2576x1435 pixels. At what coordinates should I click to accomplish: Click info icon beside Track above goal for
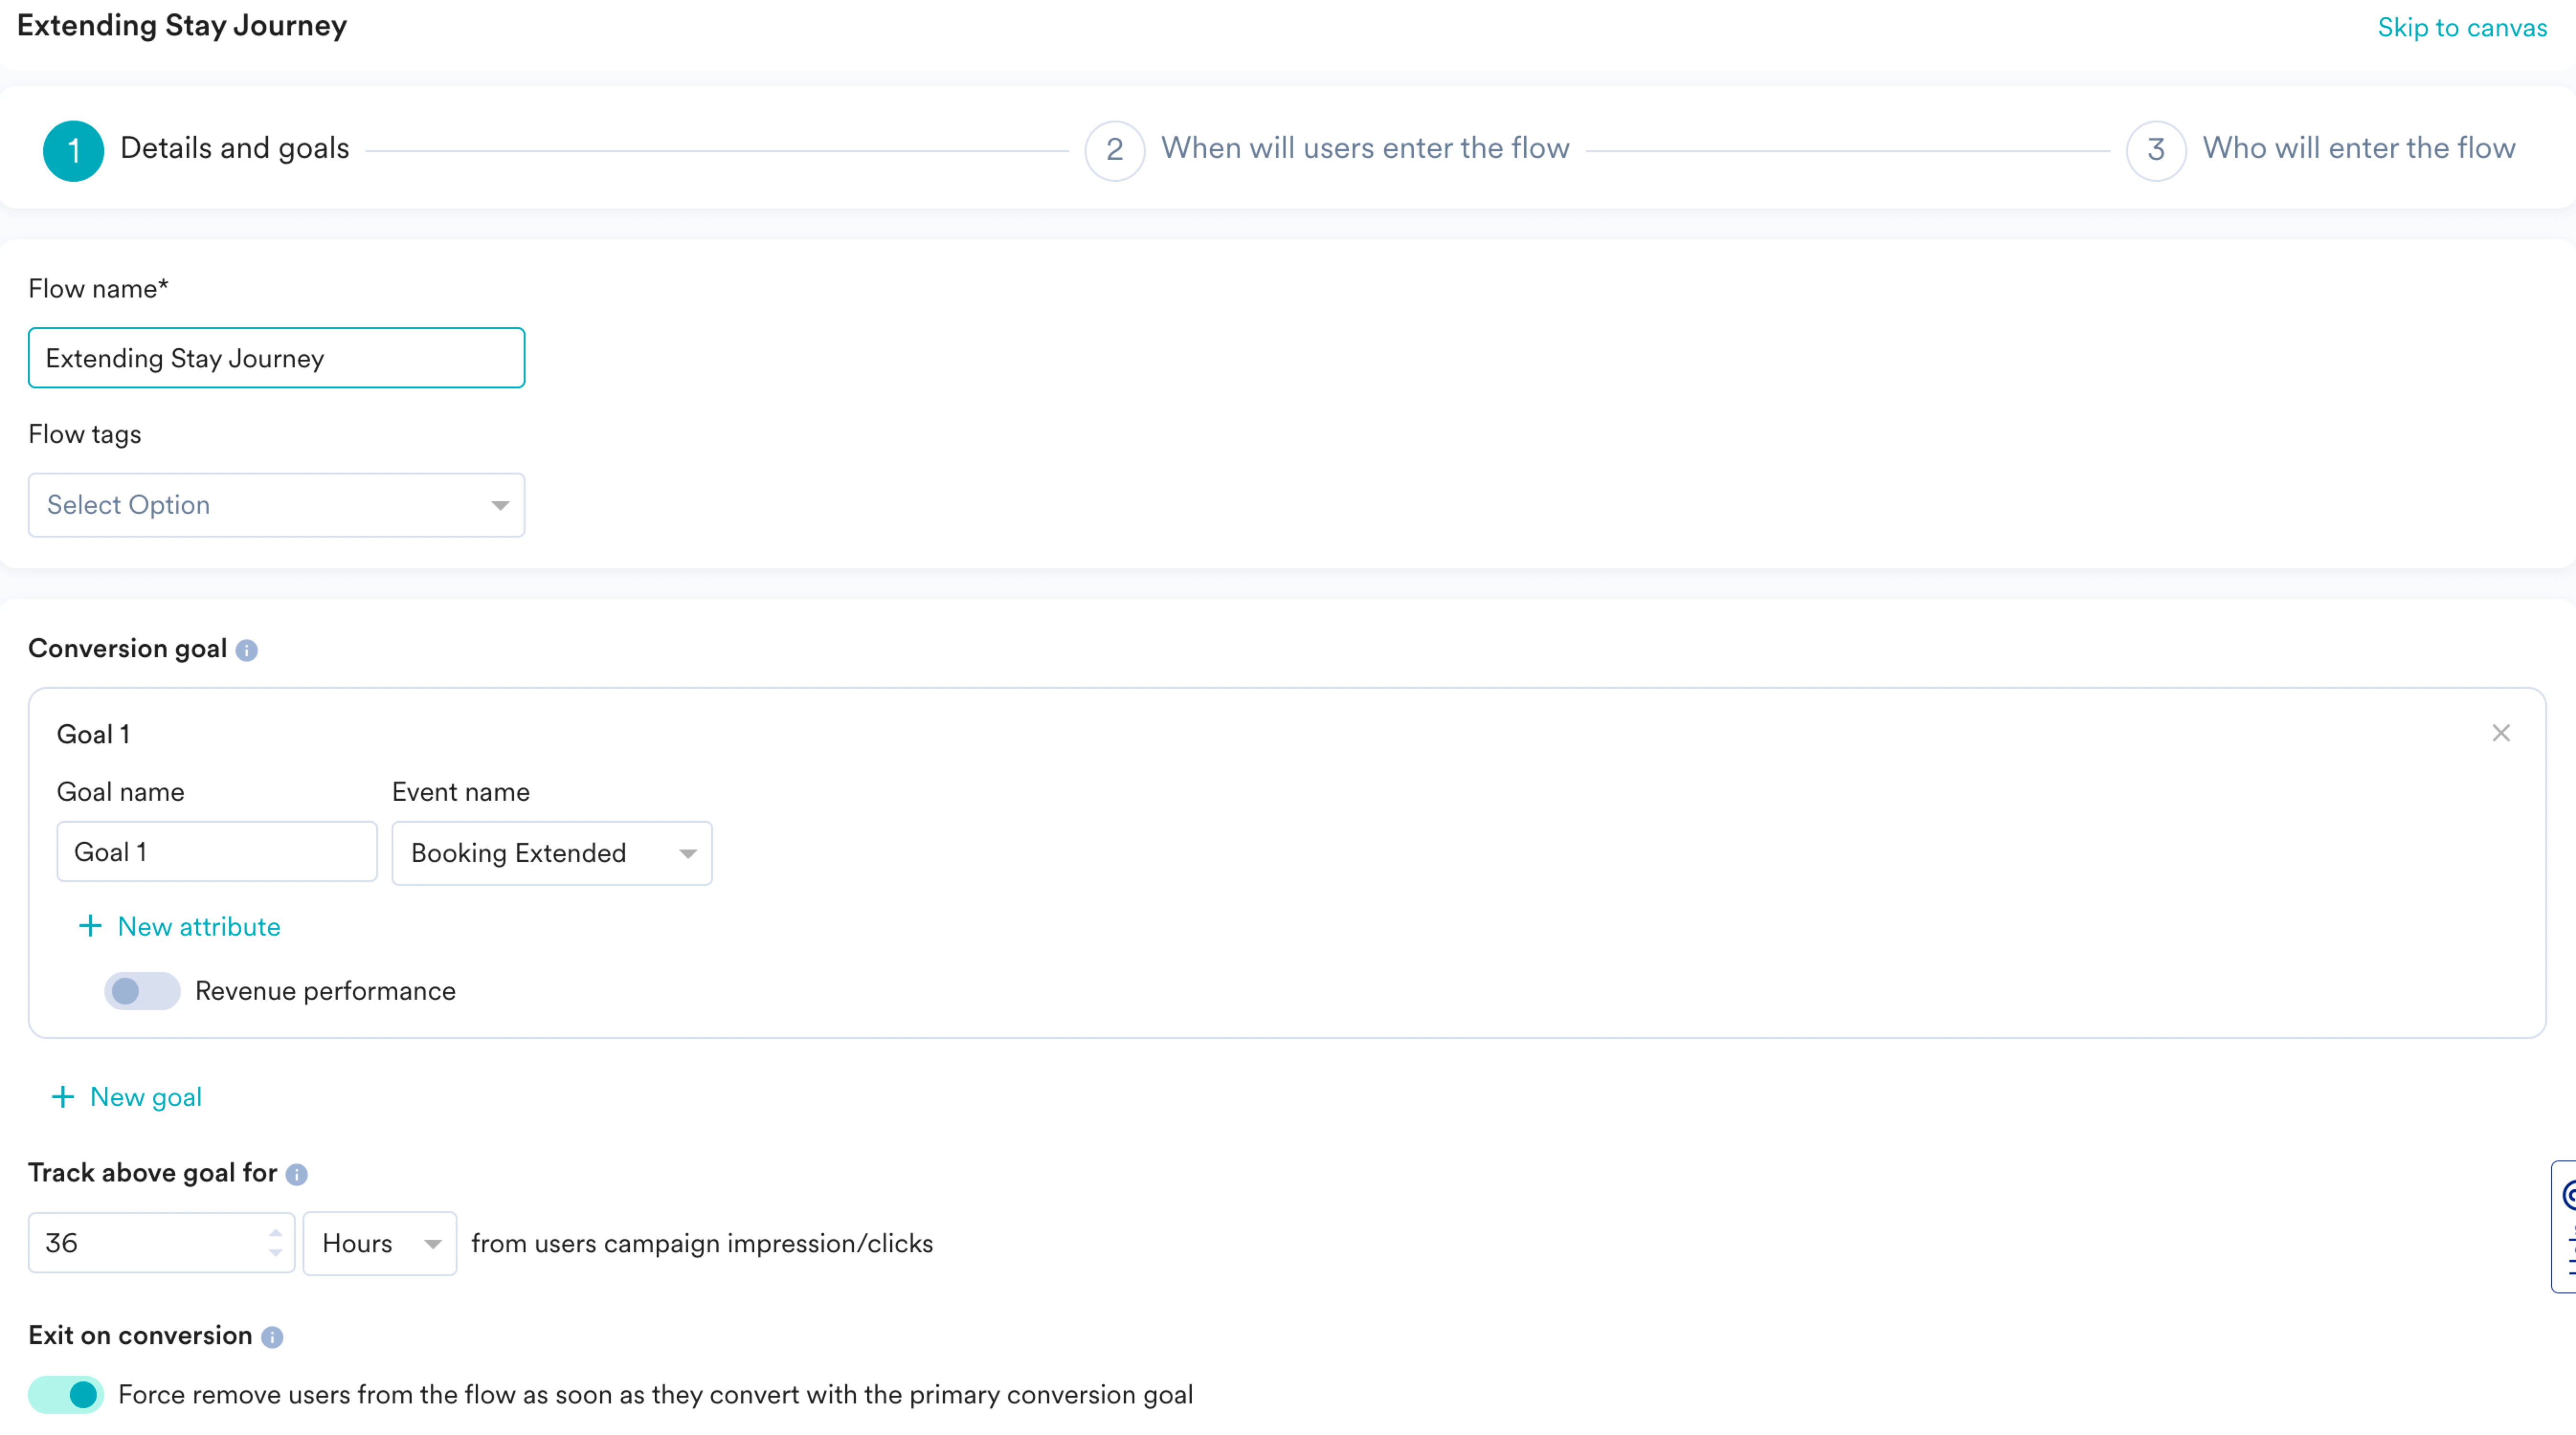pyautogui.click(x=297, y=1174)
